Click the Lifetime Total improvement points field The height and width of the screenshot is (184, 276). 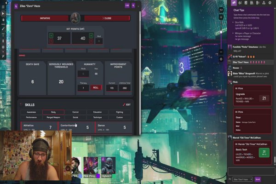click(125, 88)
